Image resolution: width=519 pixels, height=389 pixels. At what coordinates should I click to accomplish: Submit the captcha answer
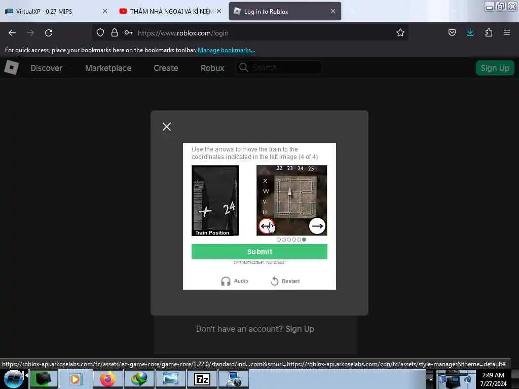tap(259, 252)
